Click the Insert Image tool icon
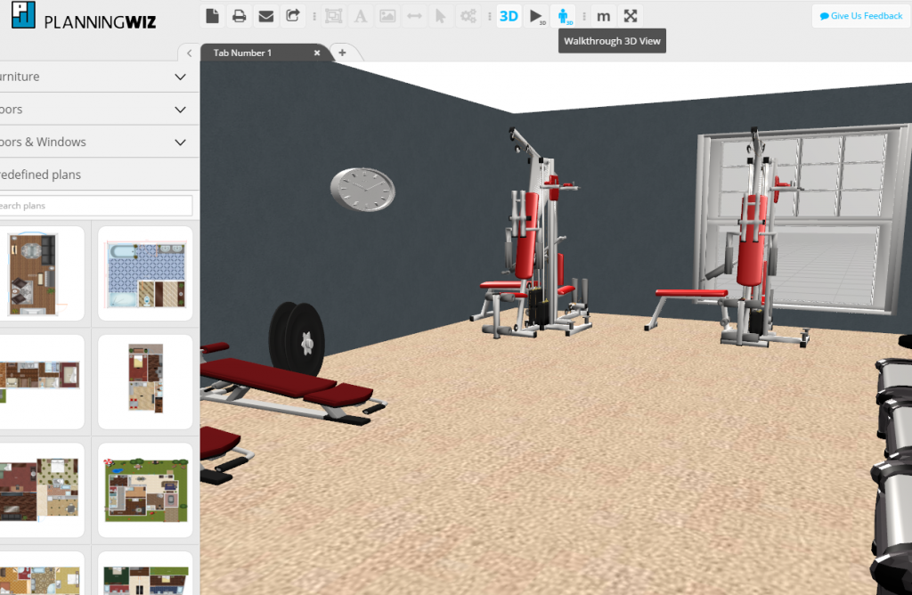Viewport: 912px width, 595px height. [387, 16]
